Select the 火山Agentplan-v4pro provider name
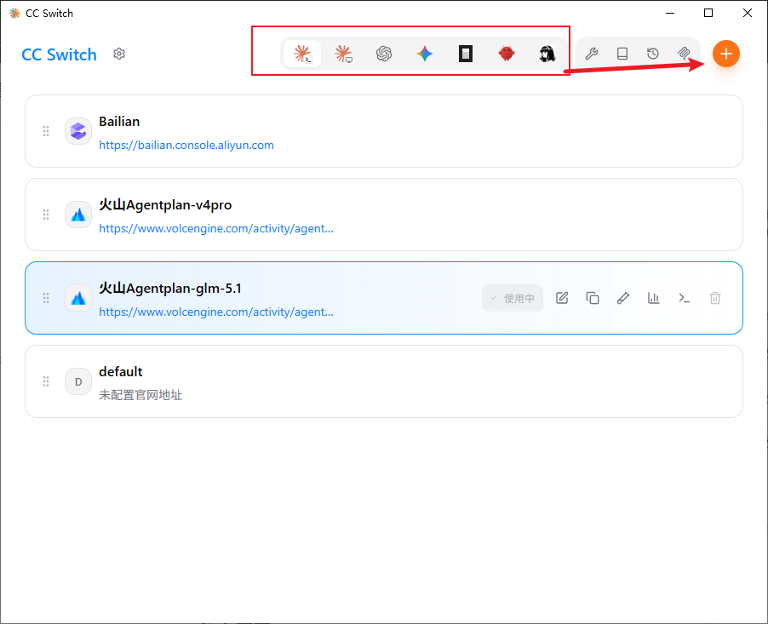 coord(165,204)
